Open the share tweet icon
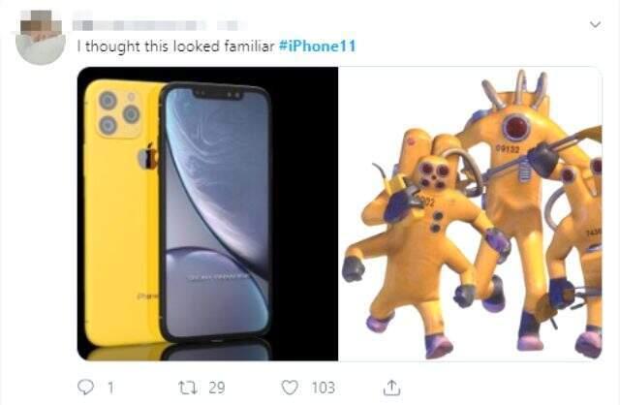 point(391,388)
